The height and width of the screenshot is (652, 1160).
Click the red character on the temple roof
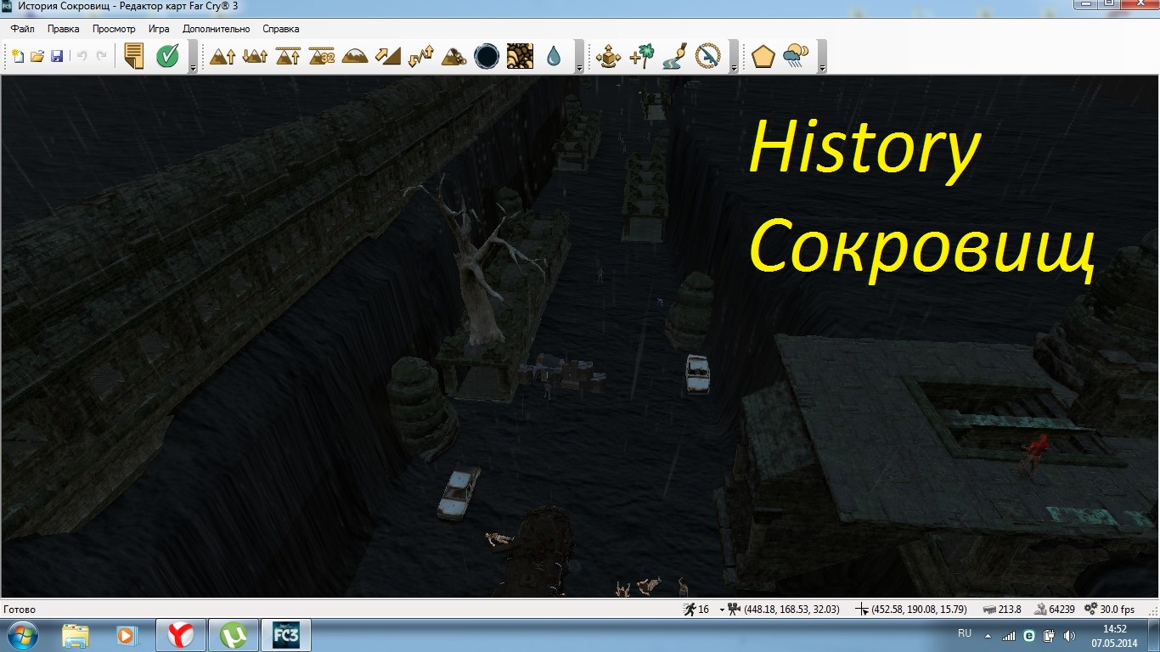1036,454
